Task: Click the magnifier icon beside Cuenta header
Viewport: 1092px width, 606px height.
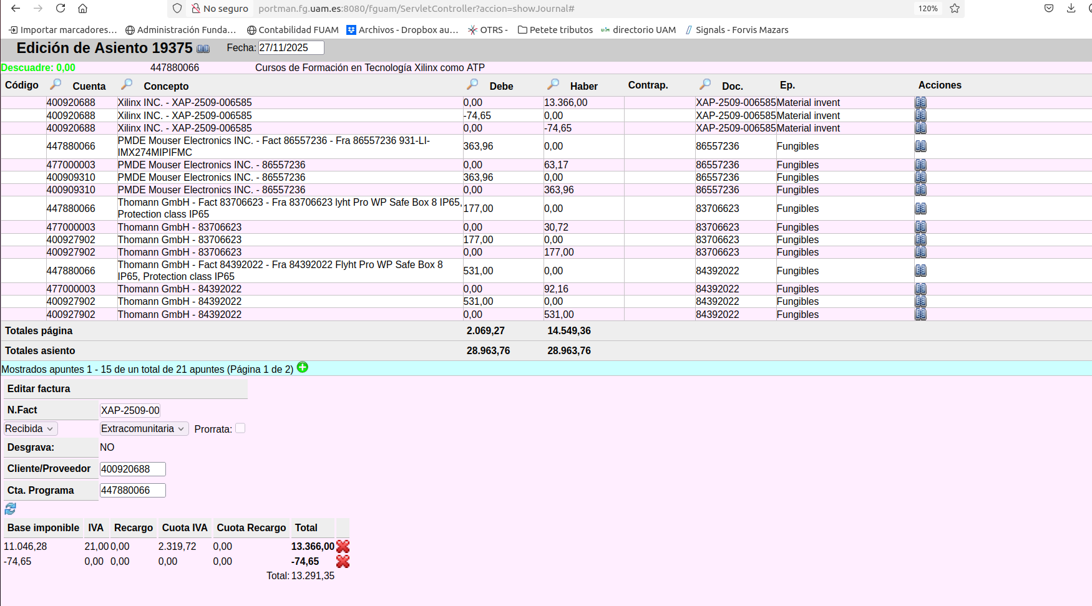Action: point(127,84)
